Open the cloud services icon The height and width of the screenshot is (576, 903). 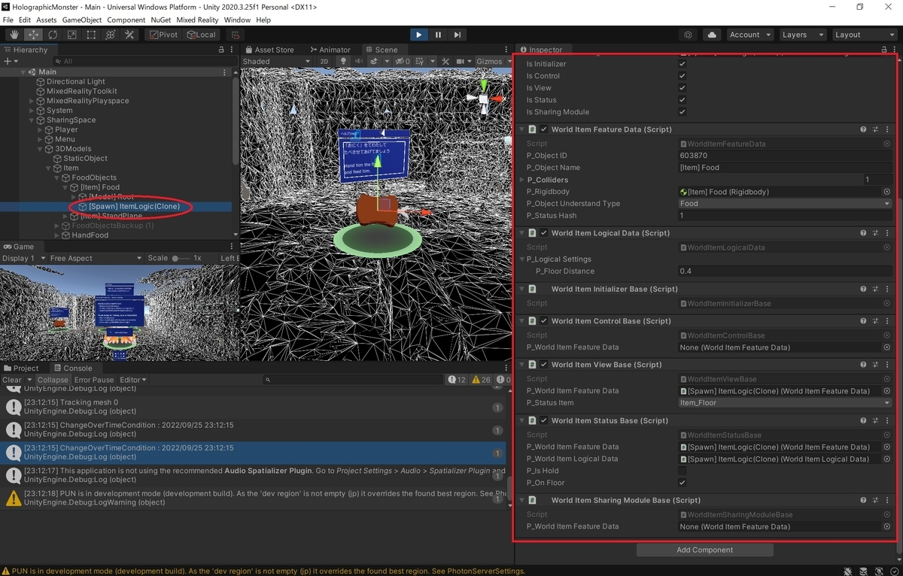pyautogui.click(x=711, y=35)
